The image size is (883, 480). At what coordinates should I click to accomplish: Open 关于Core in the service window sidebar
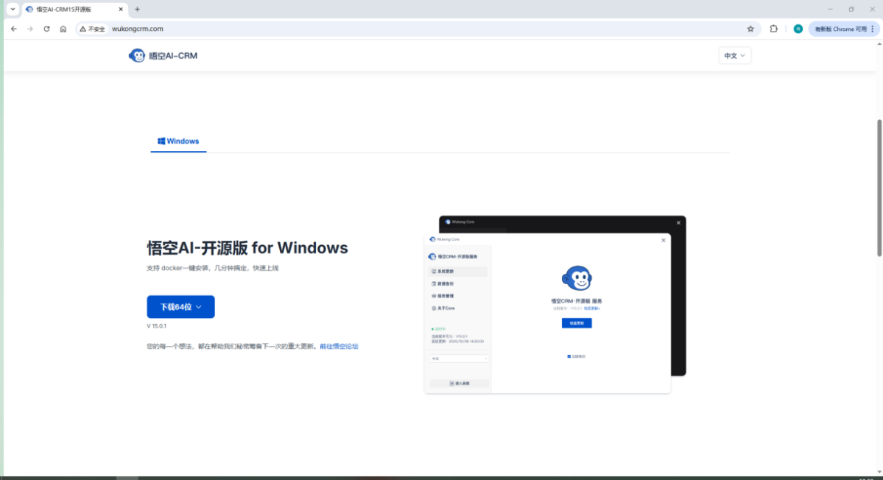(446, 308)
